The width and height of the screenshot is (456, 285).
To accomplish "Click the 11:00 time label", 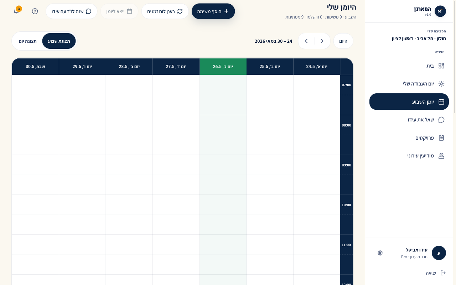I will pos(346,245).
